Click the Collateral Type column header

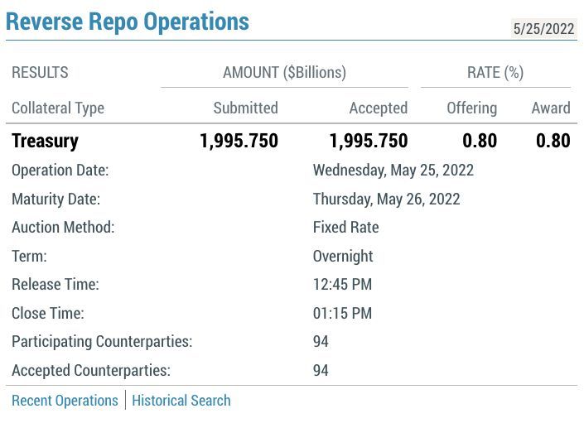(x=58, y=108)
